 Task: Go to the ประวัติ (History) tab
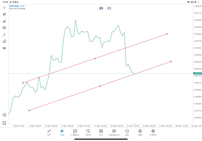point(88,132)
